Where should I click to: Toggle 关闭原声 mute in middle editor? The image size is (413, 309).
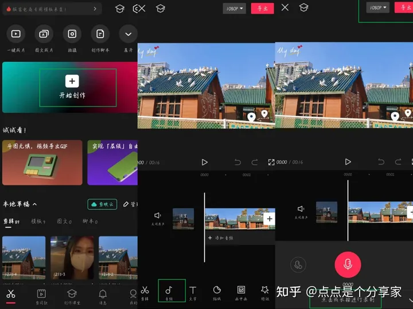pos(158,219)
